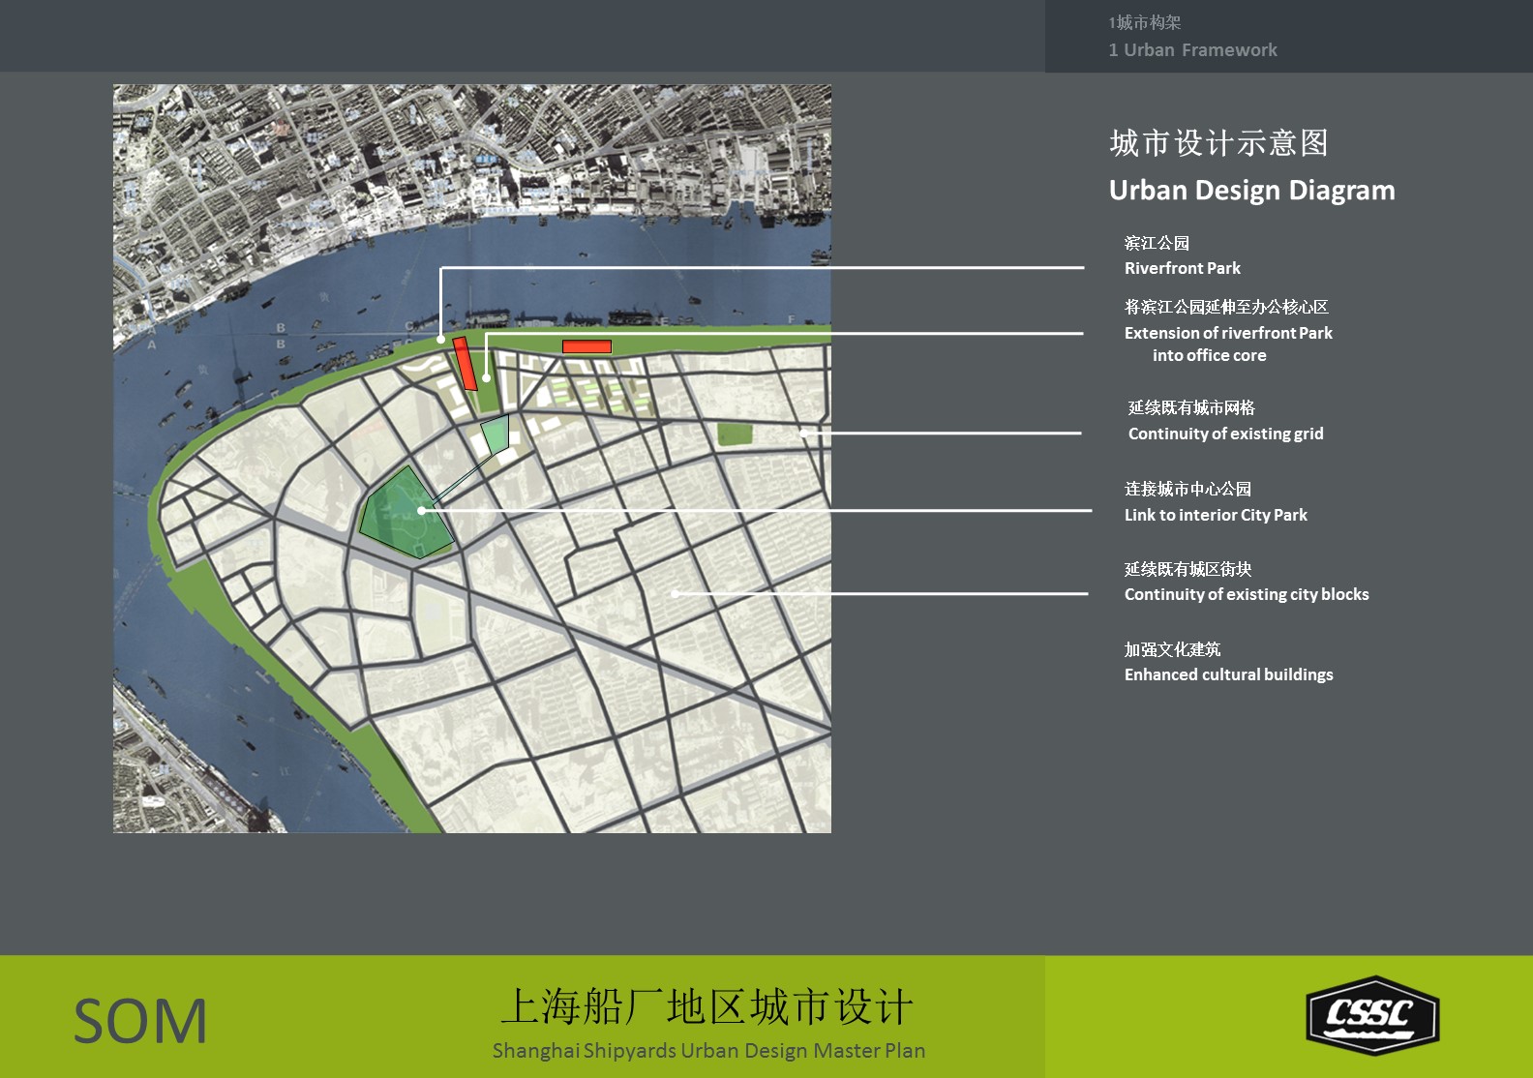Image resolution: width=1533 pixels, height=1078 pixels.
Task: Select the horizontal red rectangle on the riverfront
Action: point(586,346)
